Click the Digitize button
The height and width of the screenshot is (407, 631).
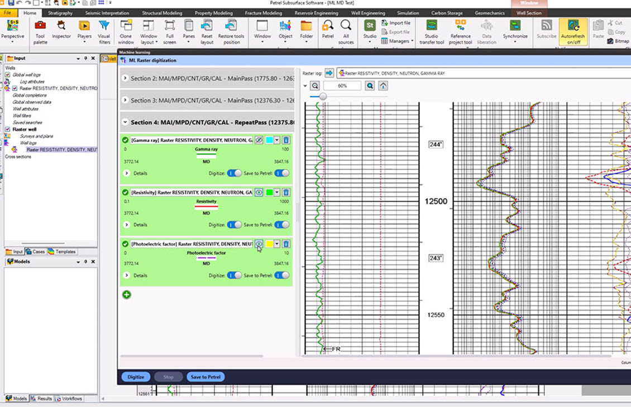136,377
